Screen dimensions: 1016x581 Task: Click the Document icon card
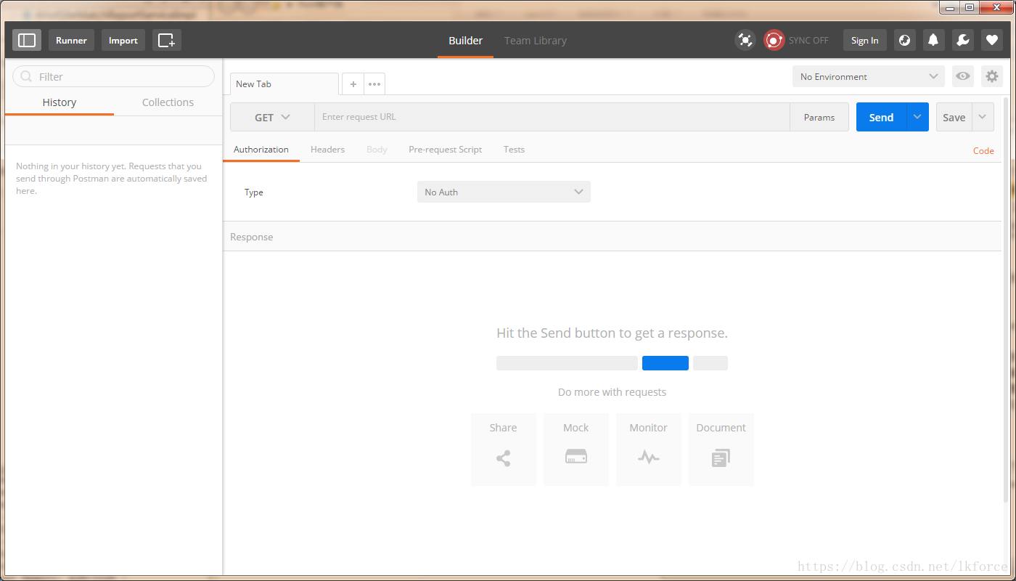point(721,450)
